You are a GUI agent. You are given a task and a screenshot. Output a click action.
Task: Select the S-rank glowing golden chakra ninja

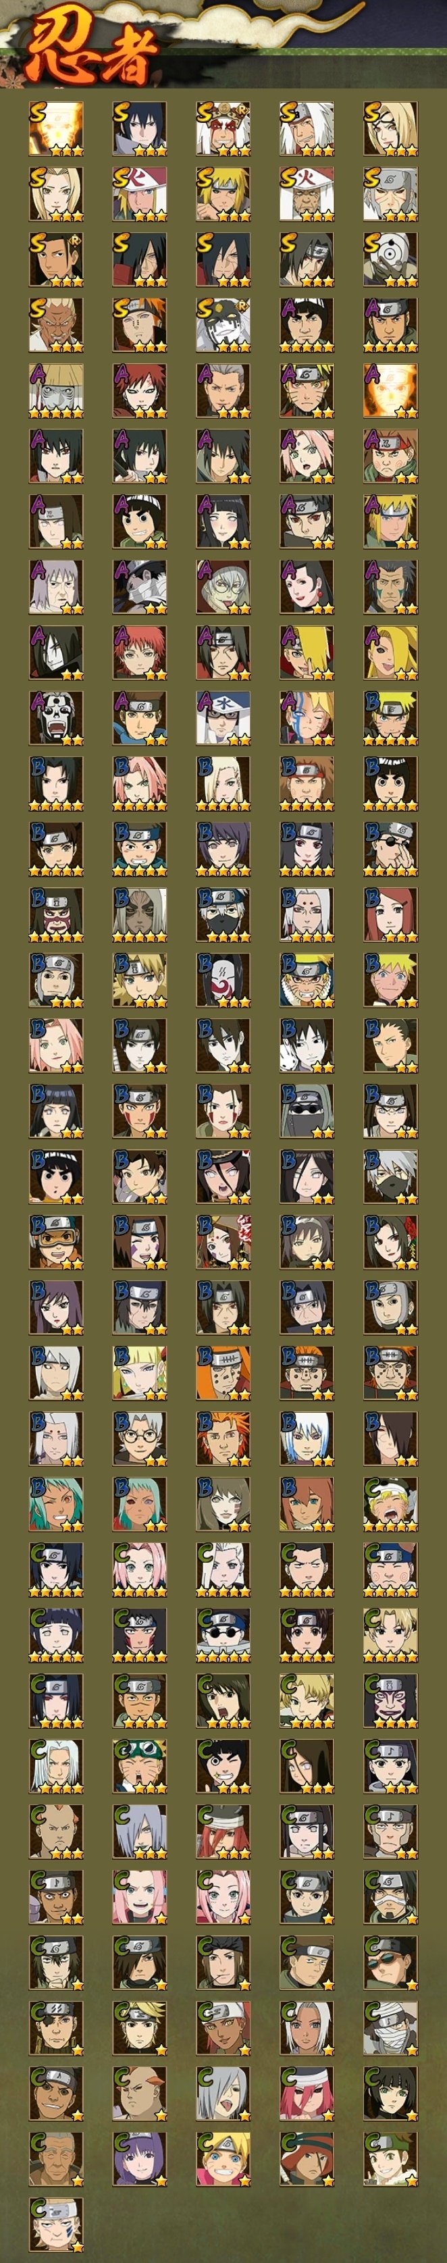(x=56, y=129)
